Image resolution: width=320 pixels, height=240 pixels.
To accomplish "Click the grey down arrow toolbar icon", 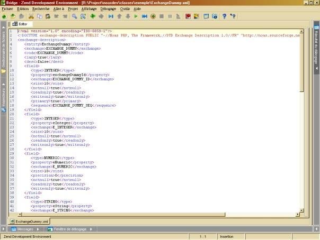I will tap(128, 16).
